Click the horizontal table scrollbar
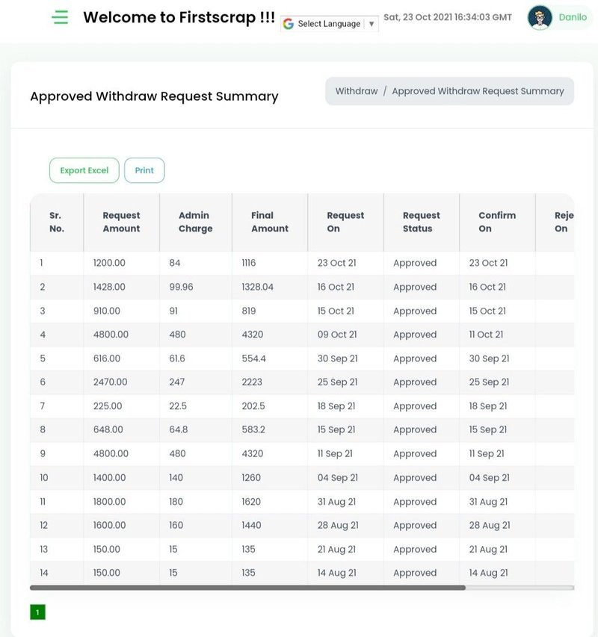The height and width of the screenshot is (637, 598). pyautogui.click(x=247, y=588)
